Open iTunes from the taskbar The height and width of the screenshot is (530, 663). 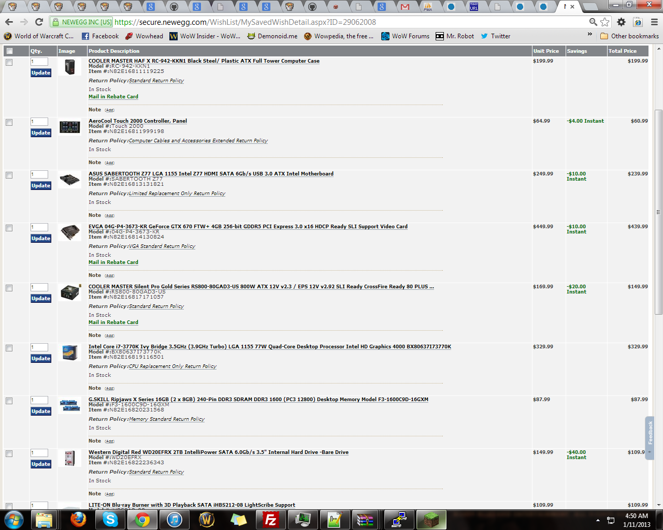pyautogui.click(x=175, y=520)
